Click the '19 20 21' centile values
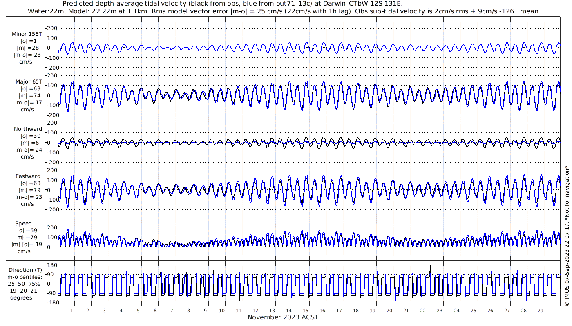The width and height of the screenshot is (572, 326). click(25, 291)
